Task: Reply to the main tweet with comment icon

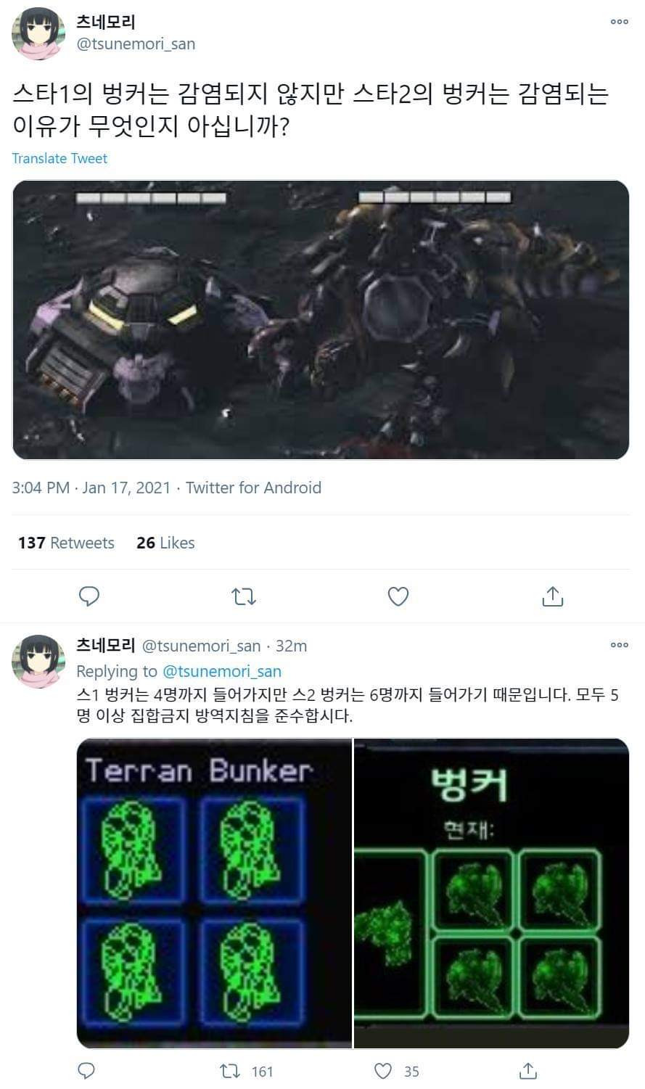Action: (x=89, y=596)
